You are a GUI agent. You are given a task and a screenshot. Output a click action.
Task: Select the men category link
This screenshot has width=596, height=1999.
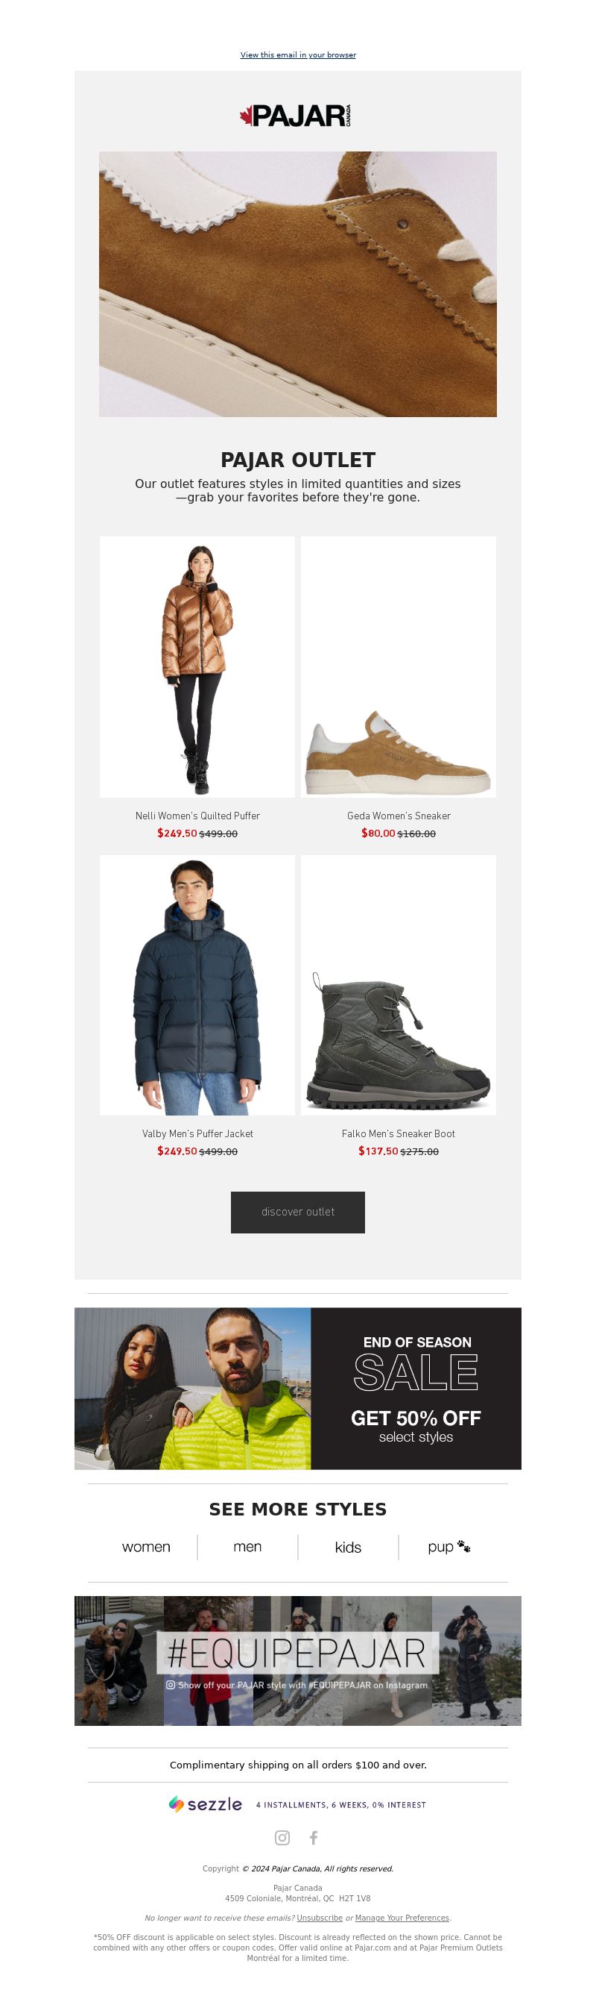(247, 1547)
